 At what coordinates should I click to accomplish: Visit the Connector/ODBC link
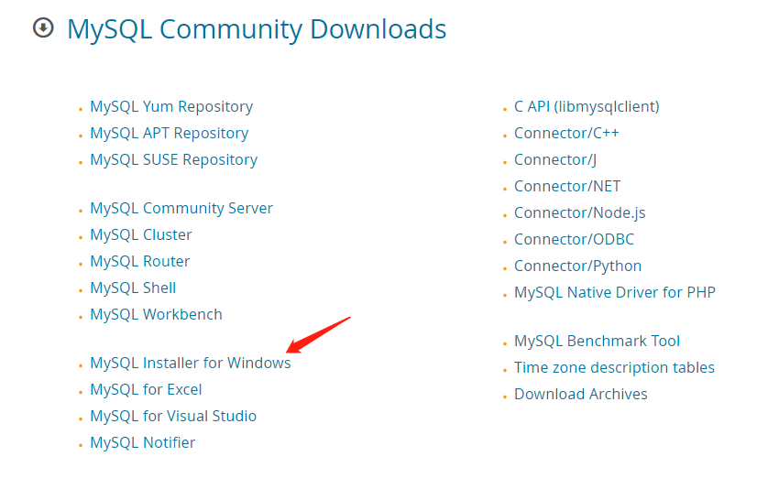click(574, 239)
